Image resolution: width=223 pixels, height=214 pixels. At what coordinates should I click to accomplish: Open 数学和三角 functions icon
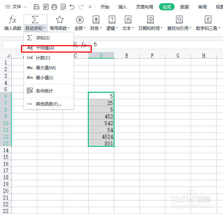coord(208,20)
